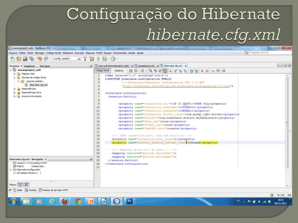Click the Last Edit icon in editor toolbar
298x223 pixels.
131,71
